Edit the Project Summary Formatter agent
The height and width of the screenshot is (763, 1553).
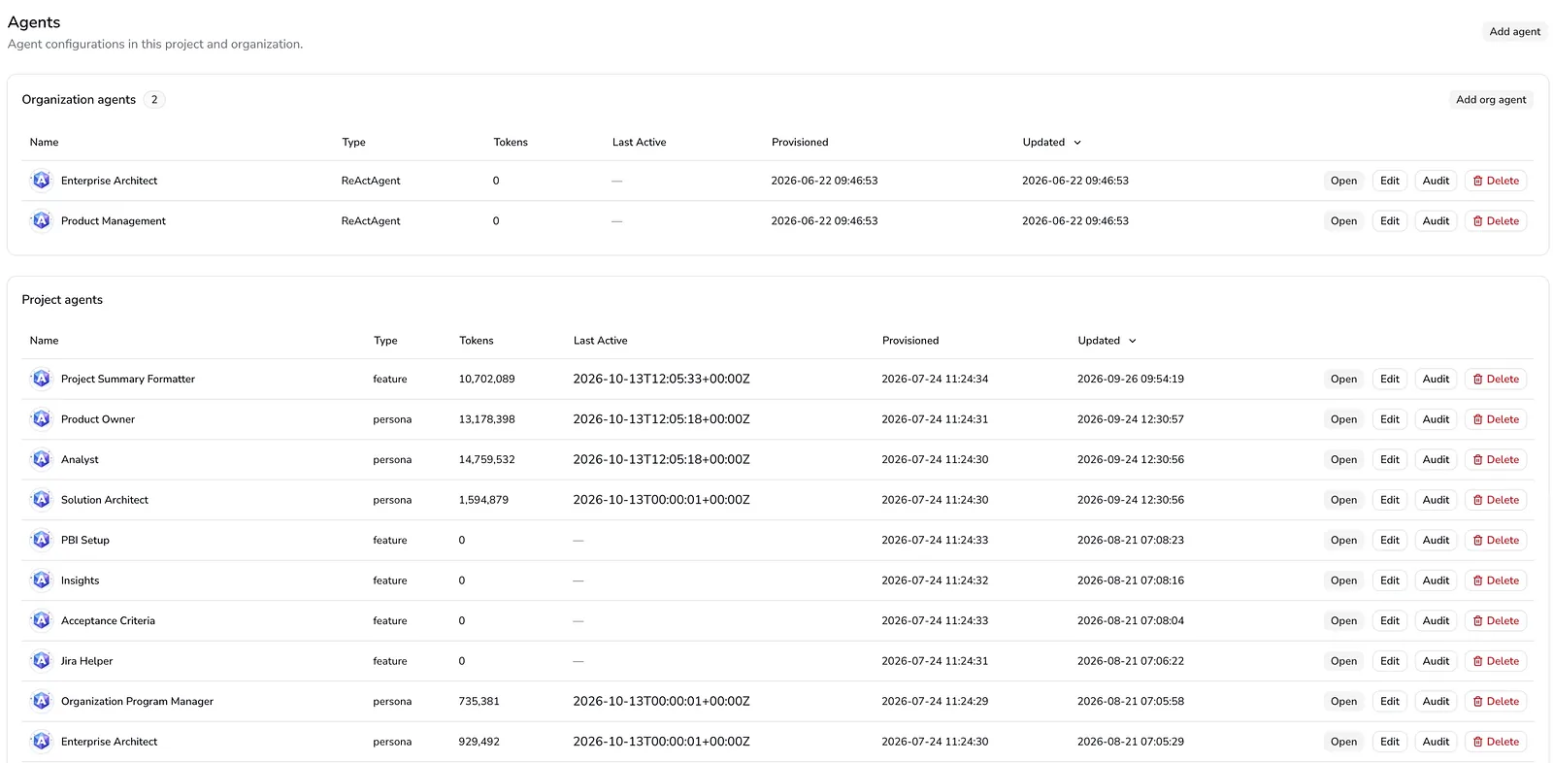tap(1390, 379)
